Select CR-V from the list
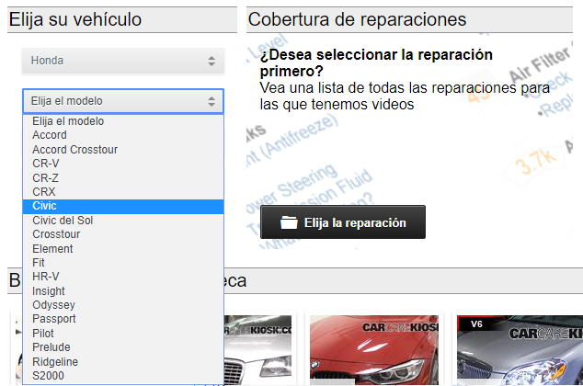This screenshot has height=386, width=583. point(123,164)
